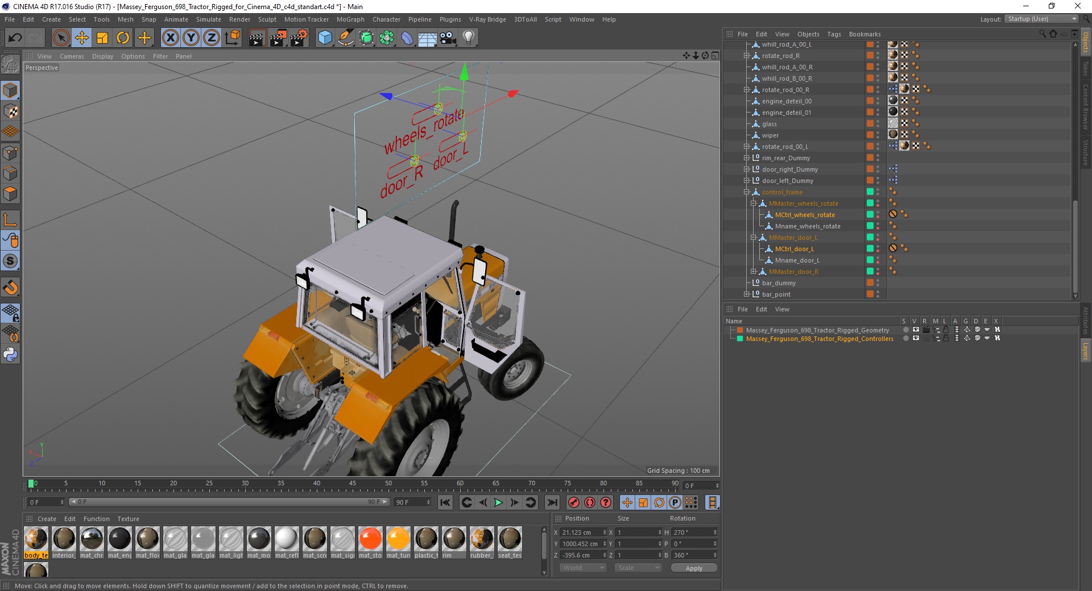
Task: Click the green layer color of Controllers
Action: click(x=740, y=338)
